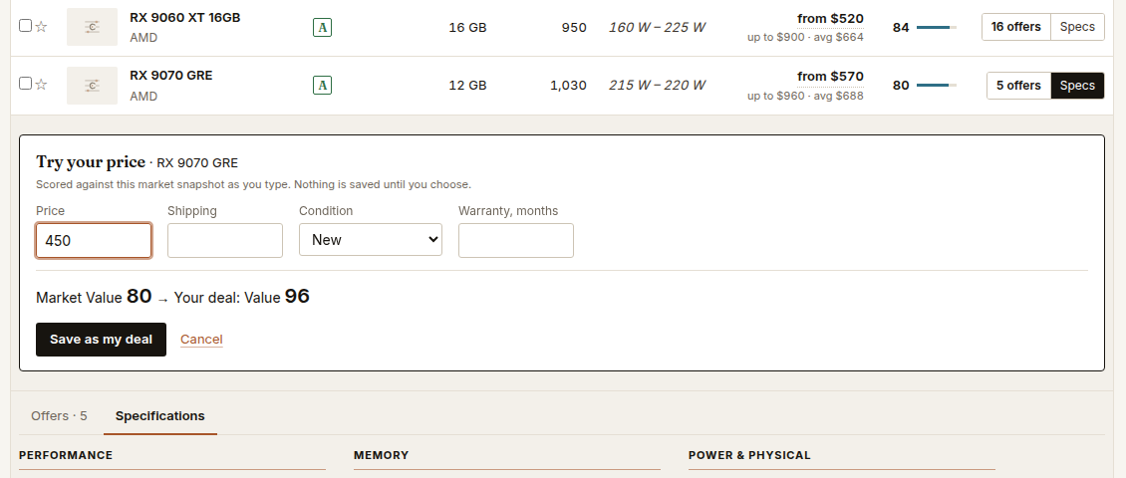This screenshot has height=478, width=1126.
Task: Click the from $520 price
Action: click(830, 19)
